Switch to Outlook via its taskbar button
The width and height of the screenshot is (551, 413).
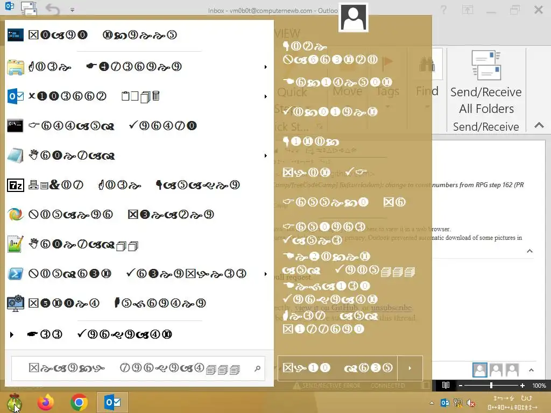tap(112, 402)
